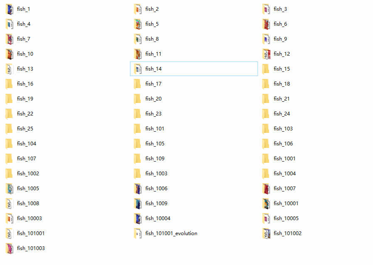Viewport: 373px width, 265px height.
Task: Select the fish_1009 folder icon
Action: (138, 204)
